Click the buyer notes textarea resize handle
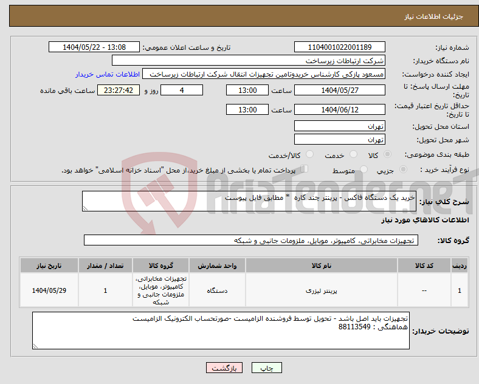 pyautogui.click(x=35, y=346)
